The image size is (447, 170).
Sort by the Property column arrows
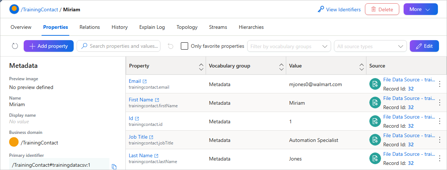tap(201, 66)
